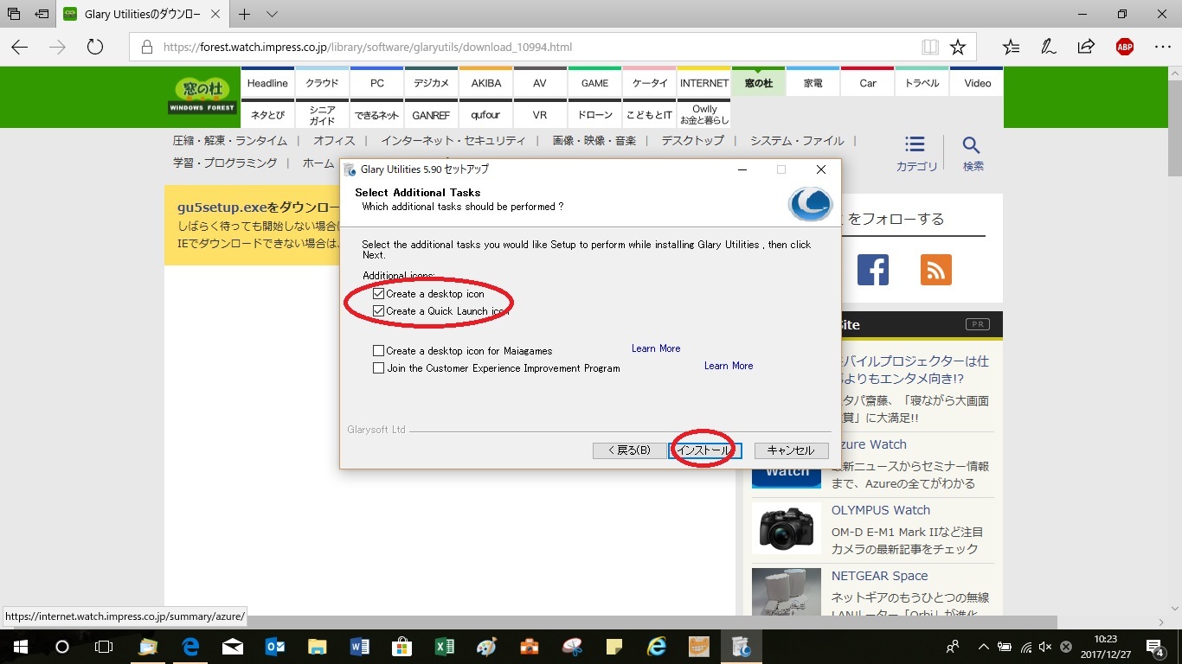1182x664 pixels.
Task: Check Join the Customer Experience Improvement Program
Action: coord(378,368)
